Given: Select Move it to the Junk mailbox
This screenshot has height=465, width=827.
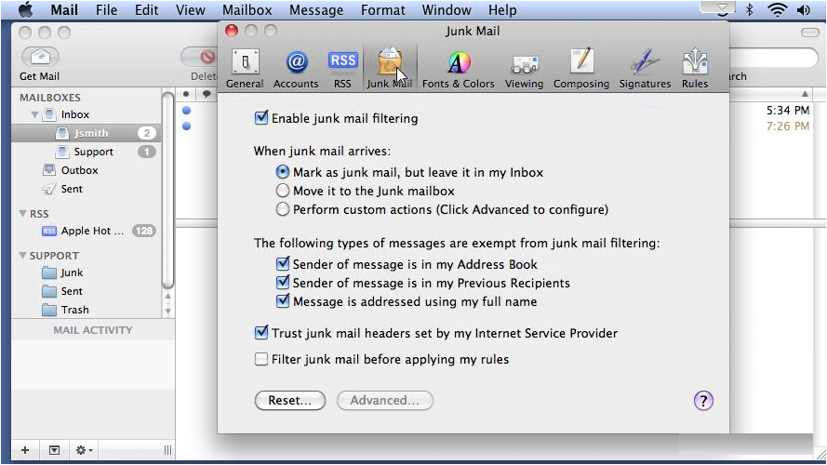Looking at the screenshot, I should point(283,191).
